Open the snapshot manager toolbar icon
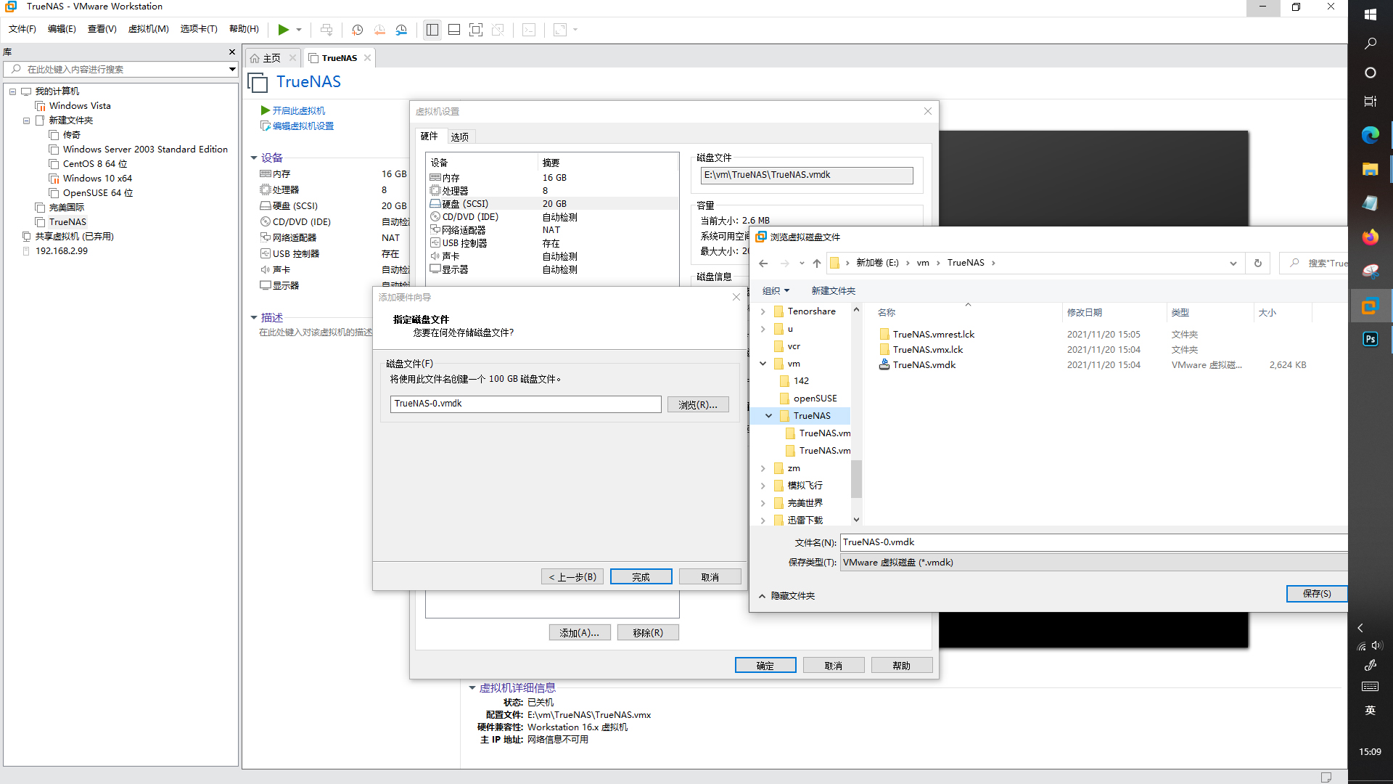Screen dimensions: 1393x784 click(x=401, y=30)
